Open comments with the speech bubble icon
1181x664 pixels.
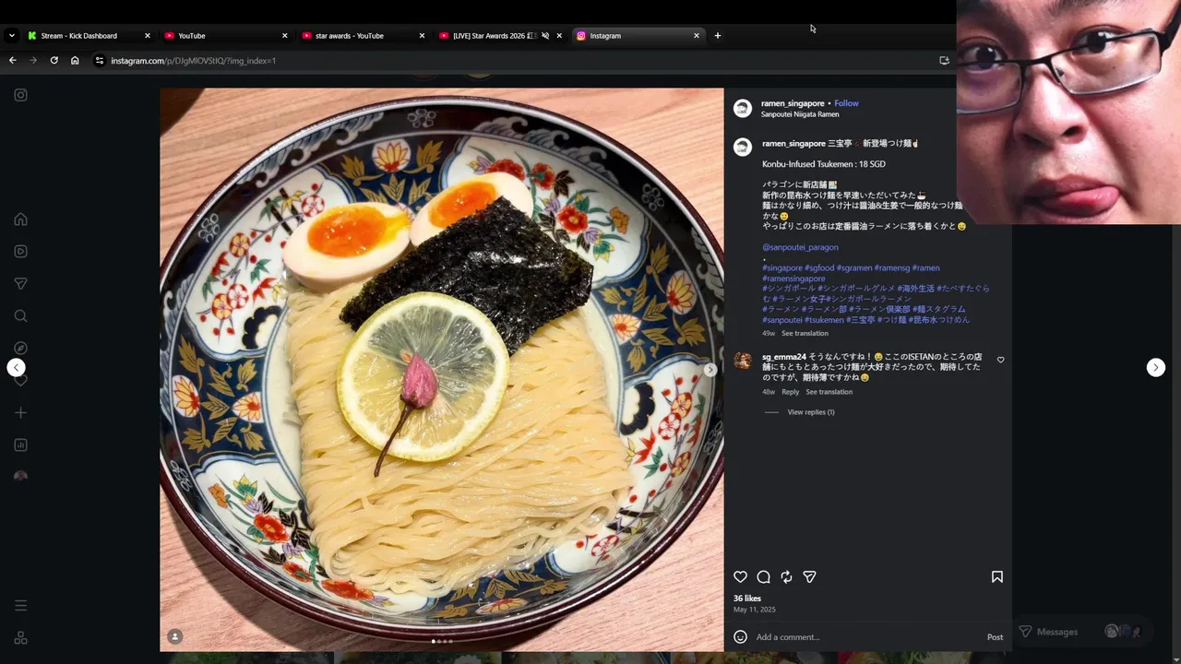(x=763, y=576)
